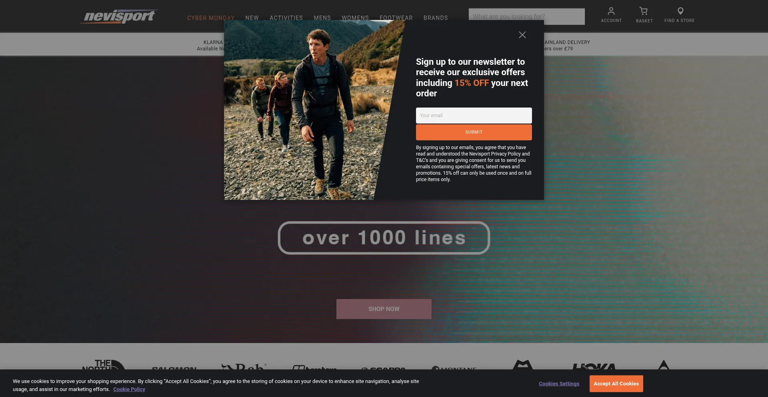Viewport: 768px width, 397px height.
Task: Click the Nevisport logo
Action: pyautogui.click(x=119, y=16)
